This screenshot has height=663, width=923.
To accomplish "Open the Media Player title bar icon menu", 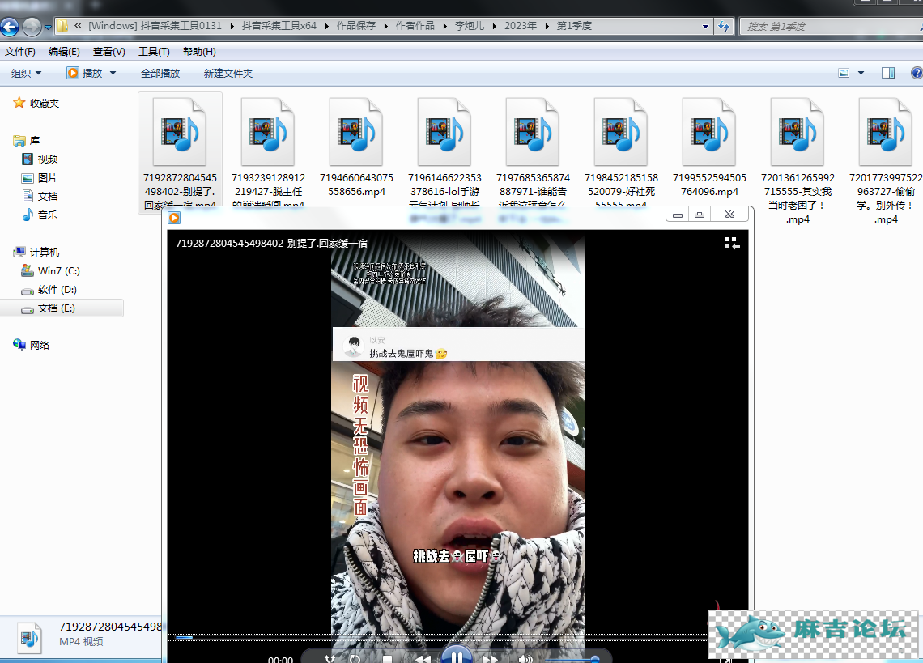I will [x=174, y=218].
